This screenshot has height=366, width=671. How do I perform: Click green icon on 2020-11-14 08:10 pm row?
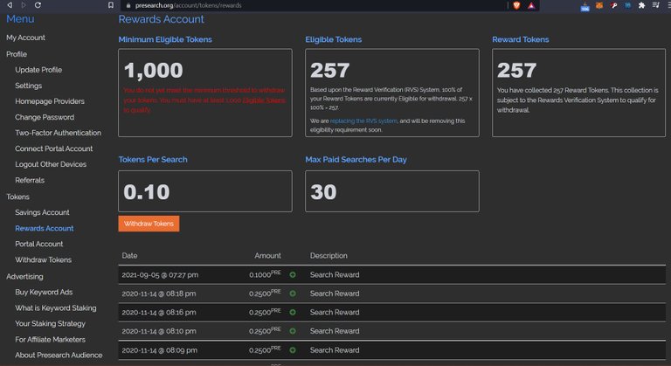[293, 331]
